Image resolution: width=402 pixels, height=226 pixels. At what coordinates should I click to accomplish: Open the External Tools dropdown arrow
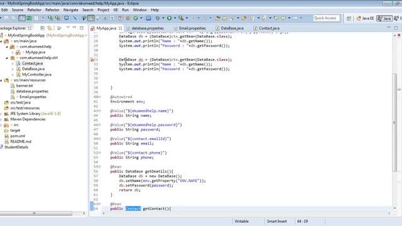tap(187, 18)
